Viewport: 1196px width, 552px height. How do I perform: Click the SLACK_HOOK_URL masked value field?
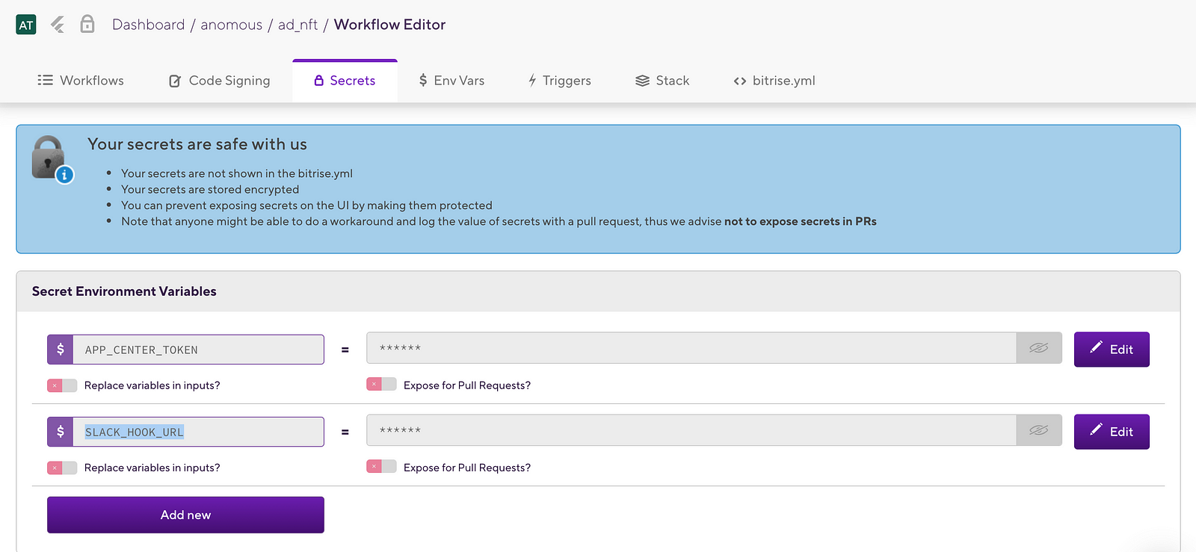(691, 430)
